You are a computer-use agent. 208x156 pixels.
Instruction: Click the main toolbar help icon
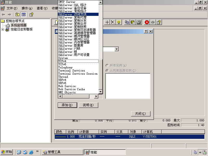pyautogui.click(x=31, y=15)
